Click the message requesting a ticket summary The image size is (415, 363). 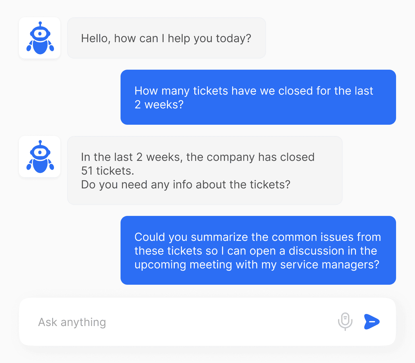click(258, 251)
